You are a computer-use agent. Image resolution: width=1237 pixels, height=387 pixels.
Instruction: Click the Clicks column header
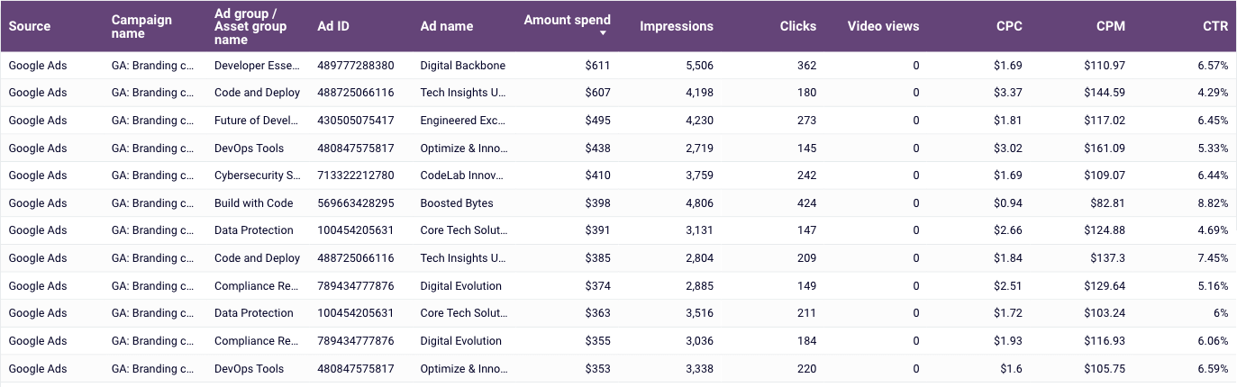pyautogui.click(x=797, y=26)
